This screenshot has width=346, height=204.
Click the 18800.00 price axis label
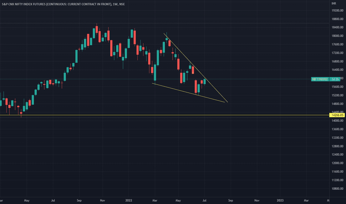(337, 19)
